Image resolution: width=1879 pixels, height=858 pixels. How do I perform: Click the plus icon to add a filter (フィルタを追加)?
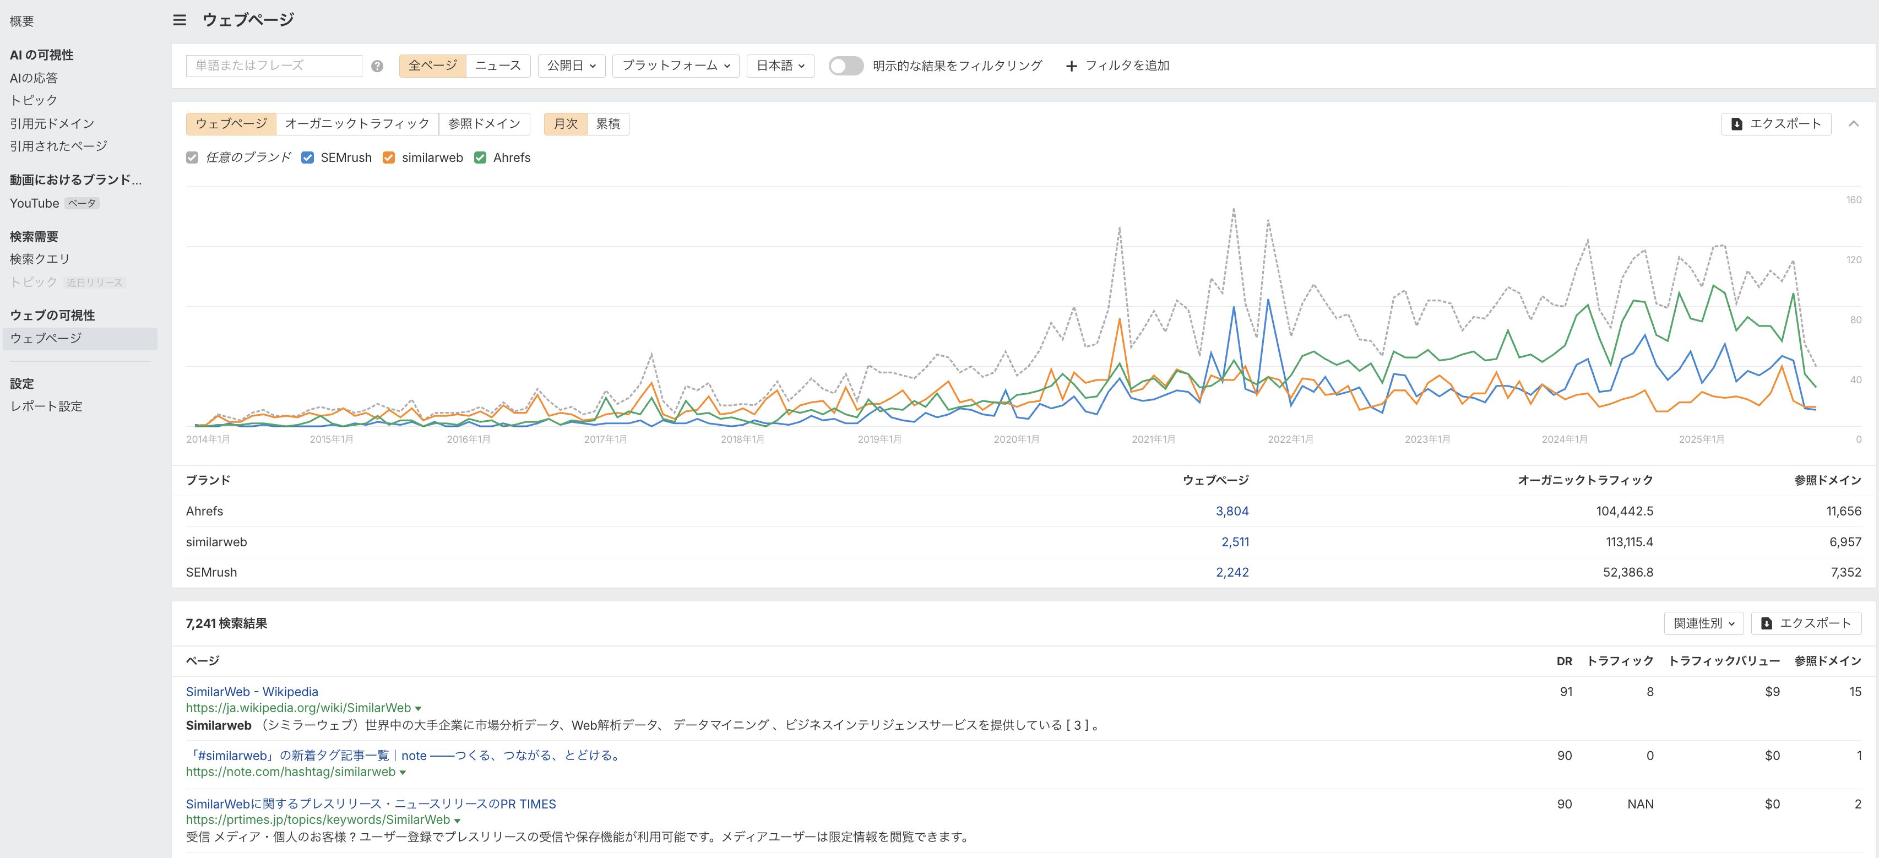1071,67
